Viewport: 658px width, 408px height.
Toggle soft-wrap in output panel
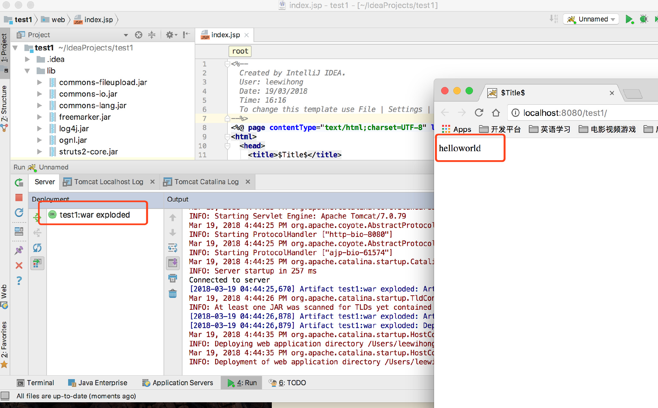[173, 247]
